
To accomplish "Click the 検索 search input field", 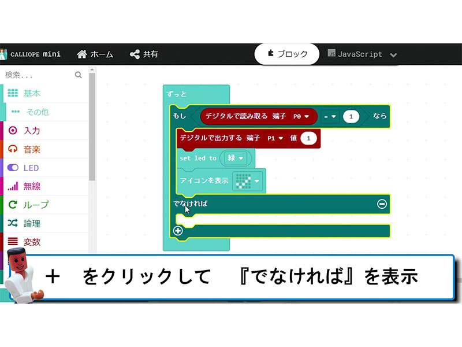I will coord(38,75).
